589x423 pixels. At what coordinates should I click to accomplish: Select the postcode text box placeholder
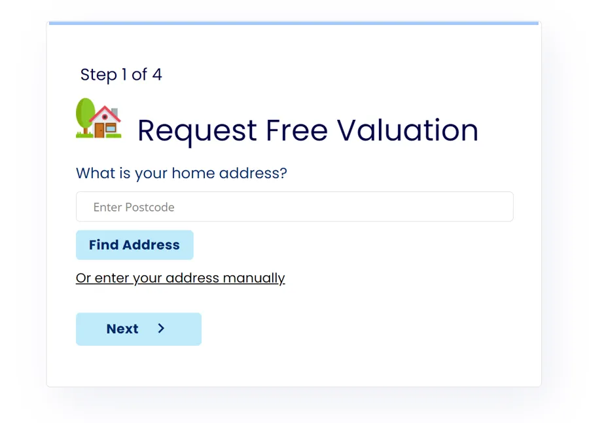point(134,207)
